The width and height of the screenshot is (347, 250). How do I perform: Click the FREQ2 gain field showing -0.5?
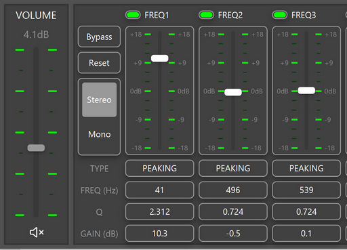tap(233, 233)
